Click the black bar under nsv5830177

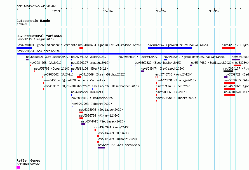point(228,71)
